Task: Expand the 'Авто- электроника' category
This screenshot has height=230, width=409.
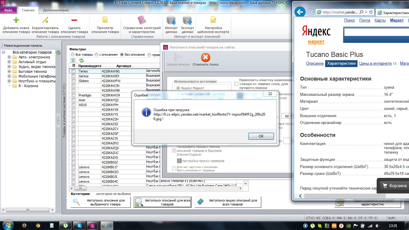Action: point(9,57)
